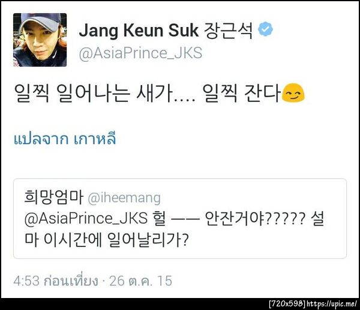Click the blue verified badge icon
Viewport: 360px width, 310px height.
tap(265, 29)
